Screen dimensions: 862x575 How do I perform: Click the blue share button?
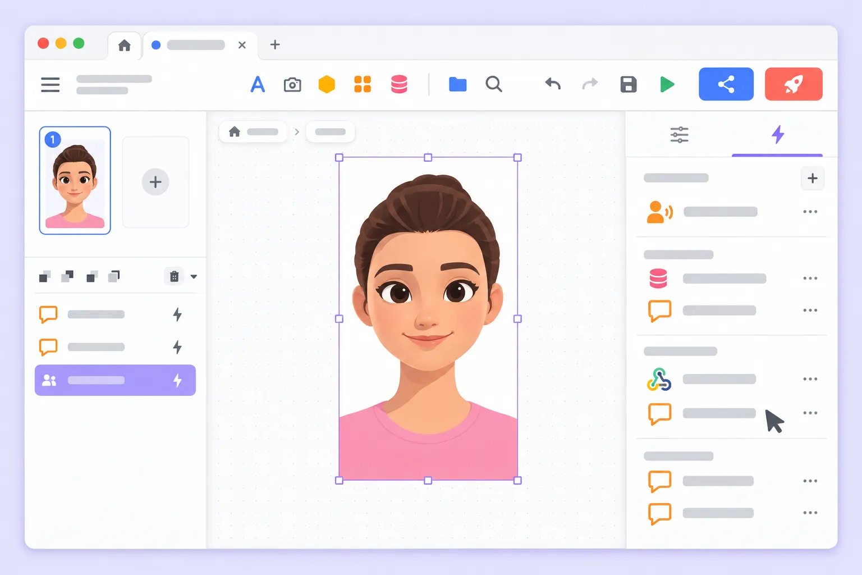click(x=726, y=84)
